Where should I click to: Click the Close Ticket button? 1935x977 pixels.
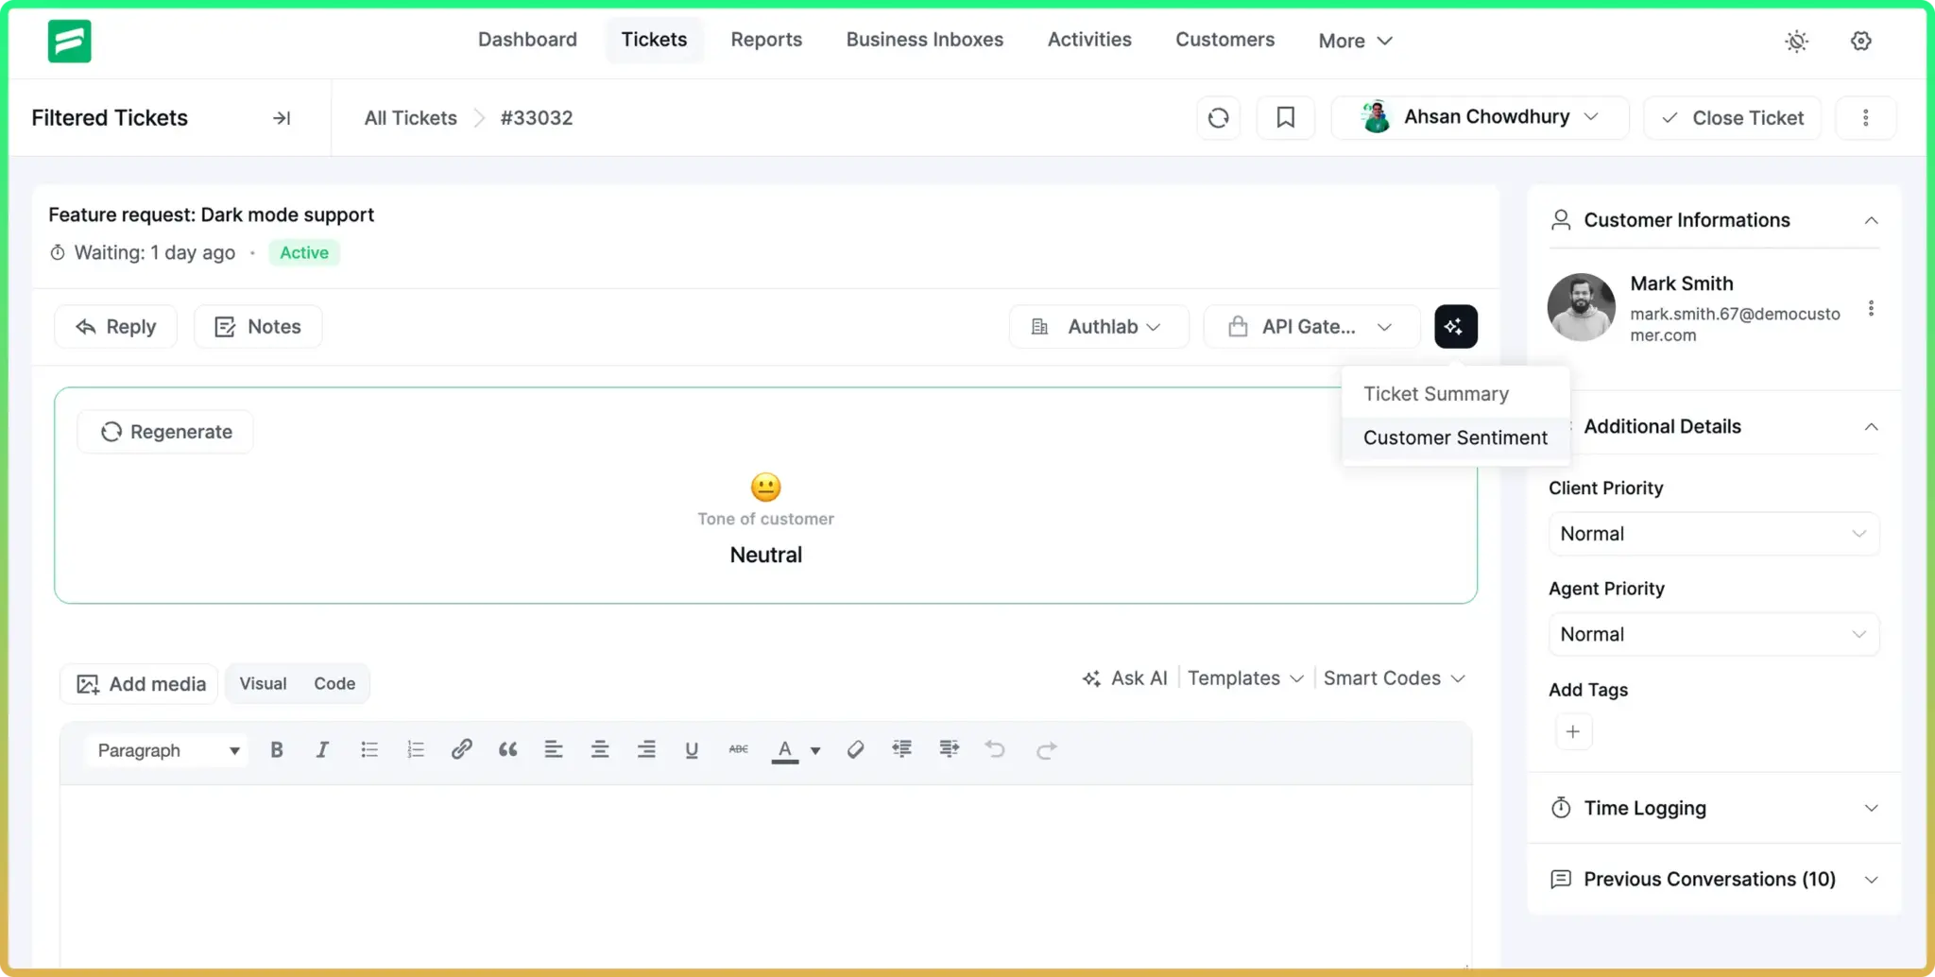[1732, 117]
